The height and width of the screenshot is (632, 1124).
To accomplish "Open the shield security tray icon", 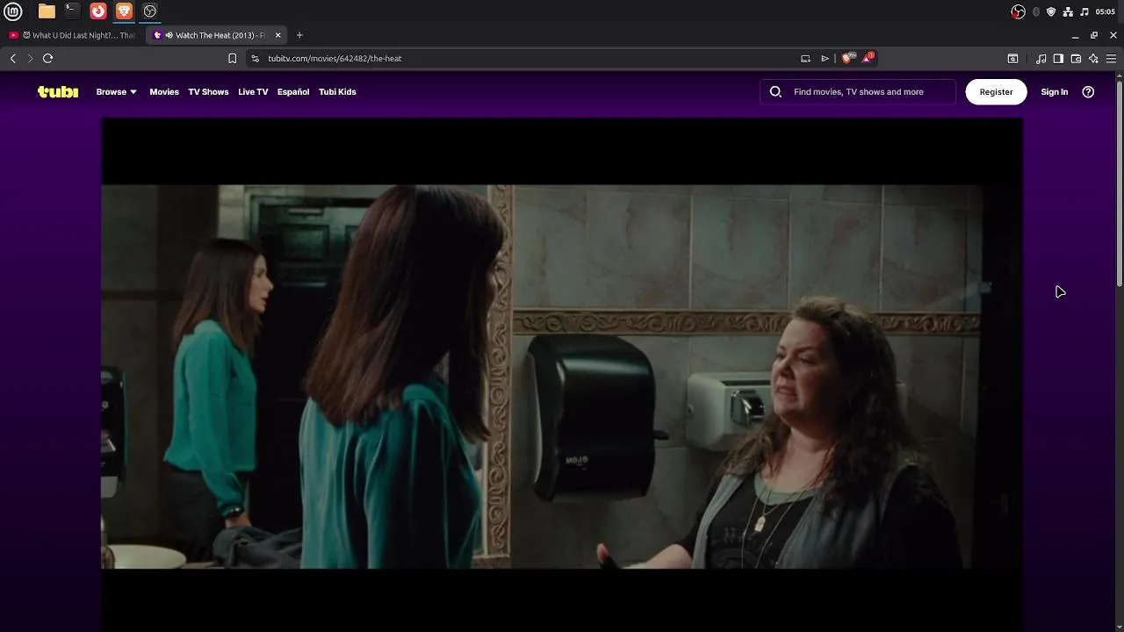I will pyautogui.click(x=1051, y=11).
